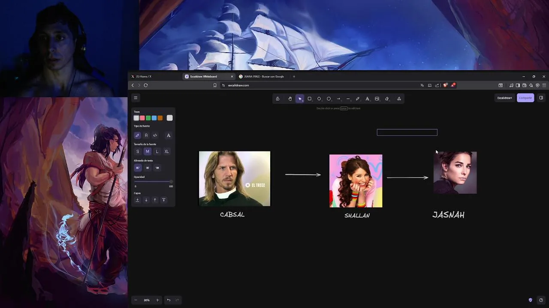
Task: Zoom out with the minus button
Action: pyautogui.click(x=136, y=300)
